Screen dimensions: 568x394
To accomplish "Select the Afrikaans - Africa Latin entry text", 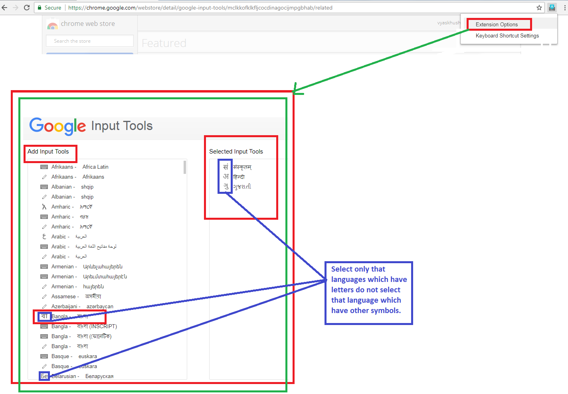I will point(80,167).
